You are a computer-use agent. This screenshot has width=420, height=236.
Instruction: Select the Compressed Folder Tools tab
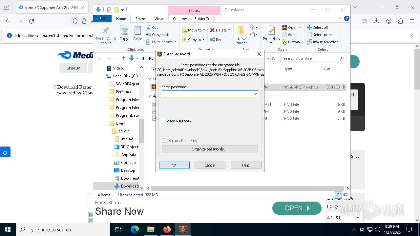point(194,19)
